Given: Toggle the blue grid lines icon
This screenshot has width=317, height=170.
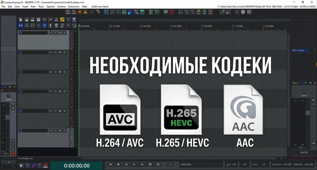Looking at the screenshot, I should [x=44, y=26].
